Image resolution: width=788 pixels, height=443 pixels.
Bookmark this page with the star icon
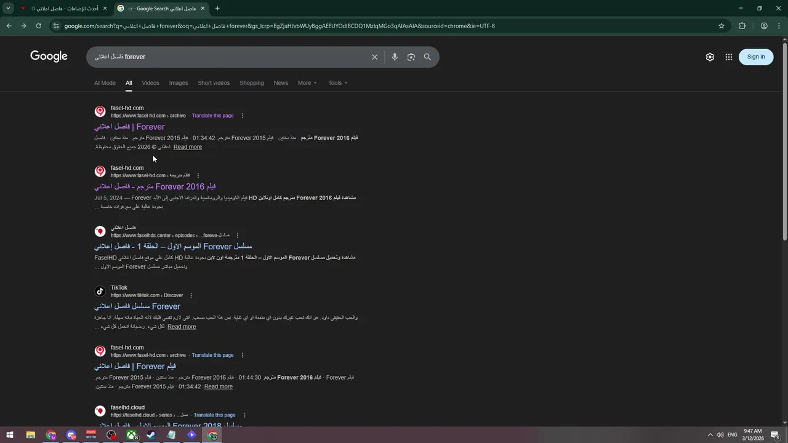click(x=722, y=26)
